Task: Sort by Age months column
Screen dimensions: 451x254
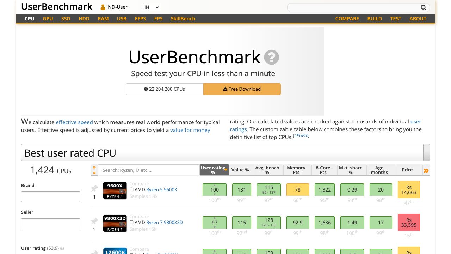Action: 379,170
